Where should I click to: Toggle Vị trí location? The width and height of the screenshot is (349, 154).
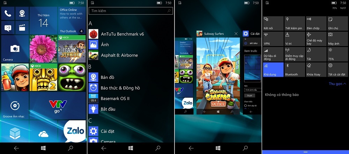295,39
